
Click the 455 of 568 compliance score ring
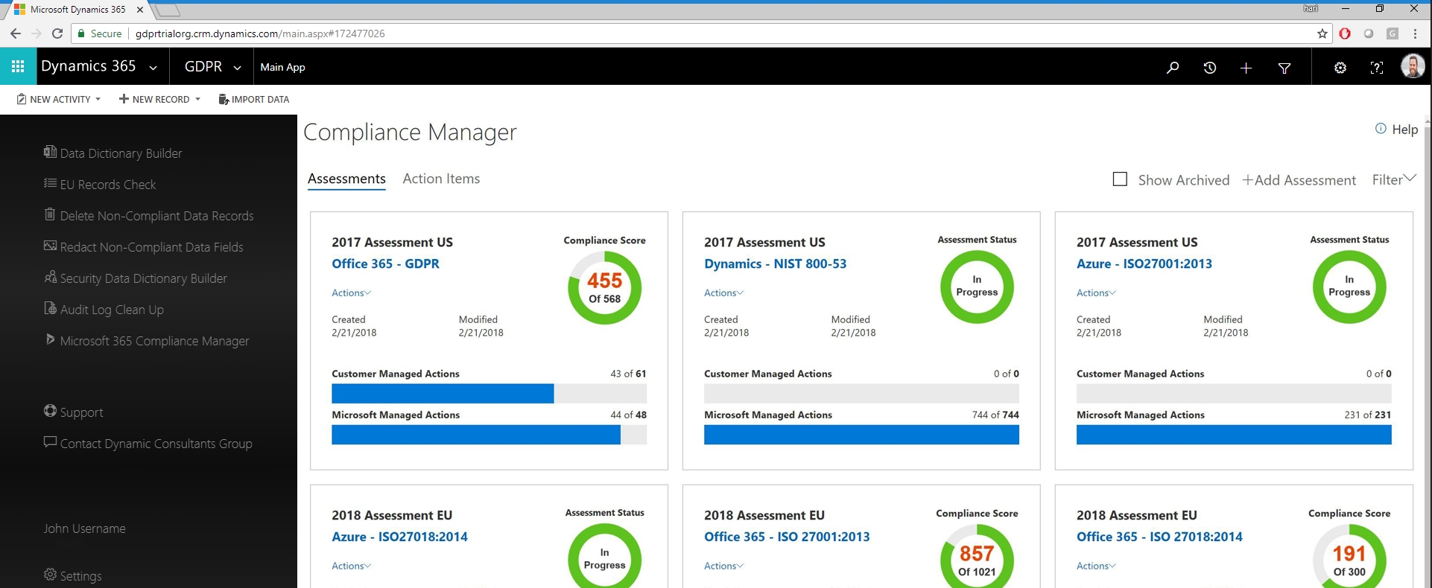[604, 287]
